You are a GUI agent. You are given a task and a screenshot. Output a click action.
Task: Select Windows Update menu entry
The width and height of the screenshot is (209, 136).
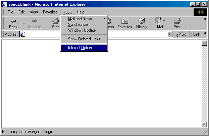84,30
